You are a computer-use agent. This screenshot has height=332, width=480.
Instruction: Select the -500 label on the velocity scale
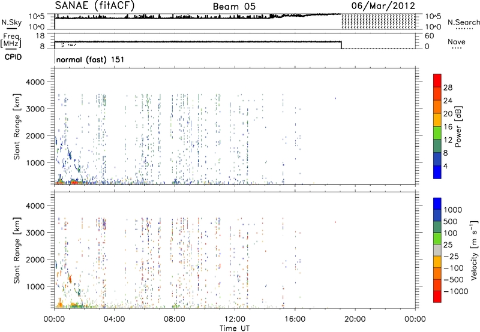454,280
